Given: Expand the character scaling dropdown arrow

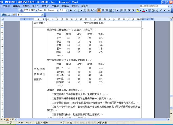Looking at the screenshot, I should [x=95, y=10].
